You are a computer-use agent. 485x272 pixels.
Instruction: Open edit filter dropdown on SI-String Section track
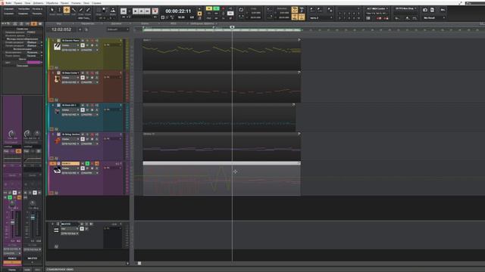(70, 139)
